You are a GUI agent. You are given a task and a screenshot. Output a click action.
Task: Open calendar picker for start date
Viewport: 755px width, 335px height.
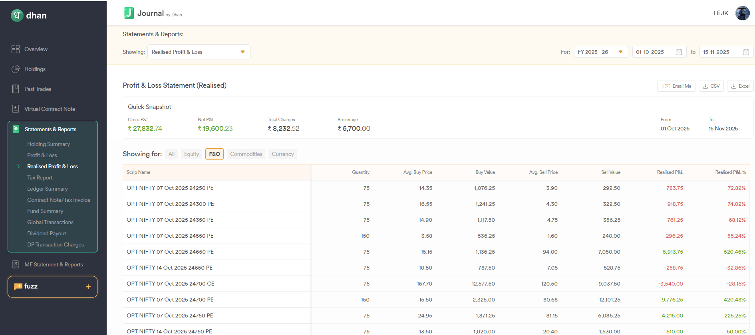click(x=678, y=52)
